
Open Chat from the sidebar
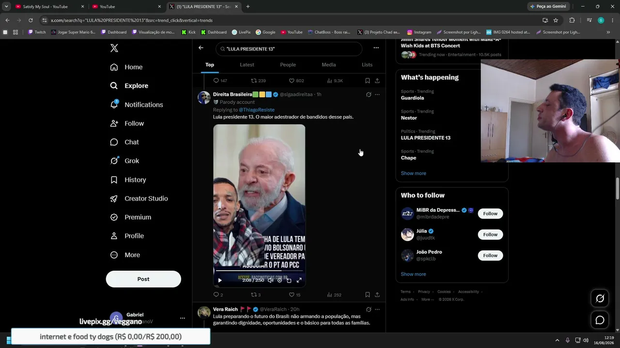(124, 142)
